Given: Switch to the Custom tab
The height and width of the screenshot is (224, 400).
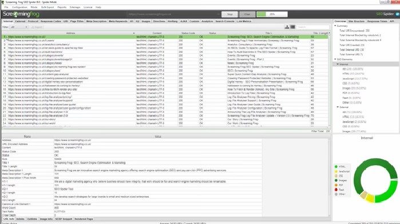Looking at the screenshot, I should point(195,21).
